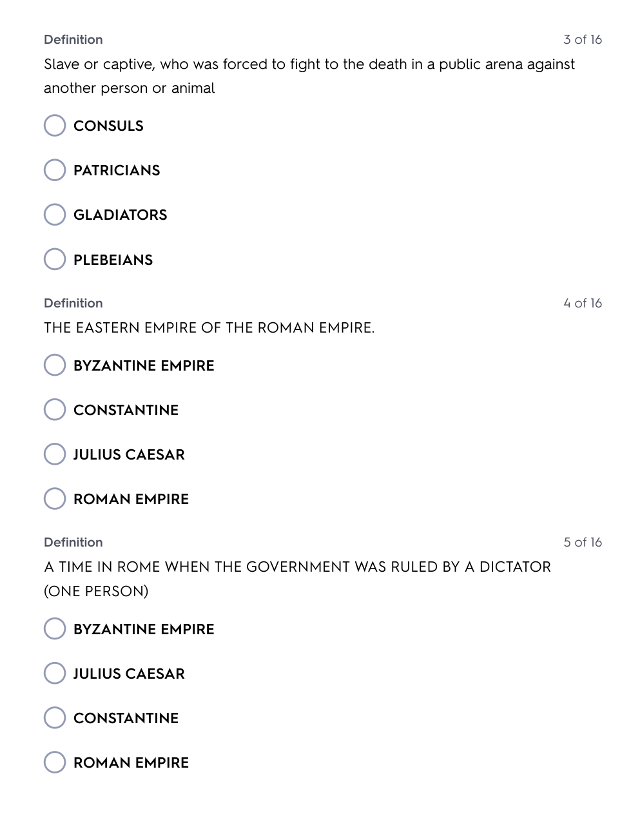The width and height of the screenshot is (631, 816).
Task: Choose the PATRICIANS answer option
Action: pos(55,170)
